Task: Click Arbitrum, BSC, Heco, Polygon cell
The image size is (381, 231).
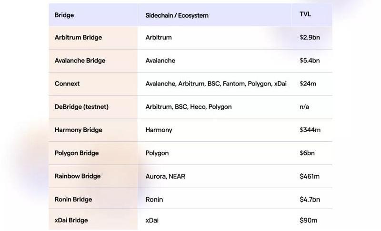Action: tap(189, 107)
